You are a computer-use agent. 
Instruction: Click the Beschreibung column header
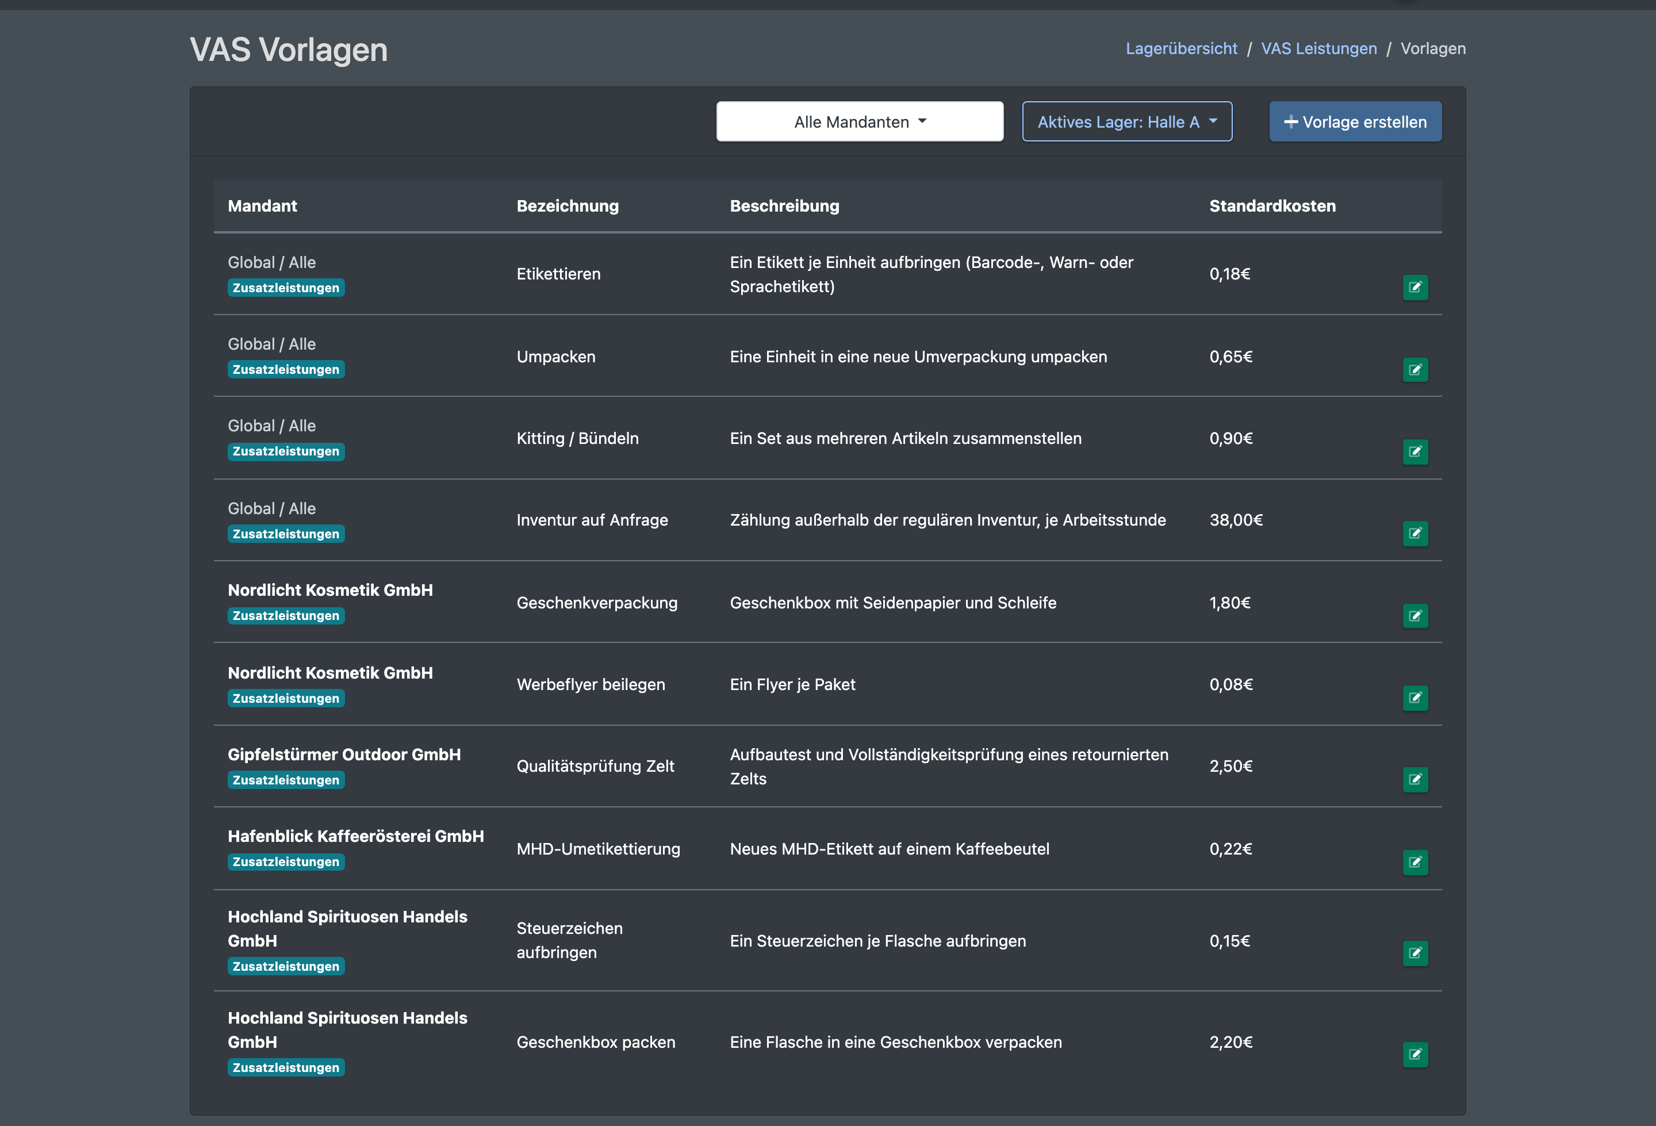coord(784,206)
